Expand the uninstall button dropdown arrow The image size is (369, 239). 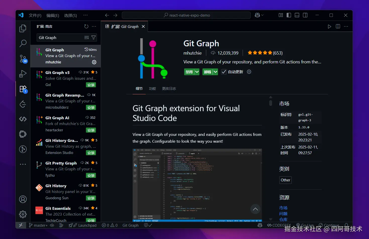pos(215,72)
